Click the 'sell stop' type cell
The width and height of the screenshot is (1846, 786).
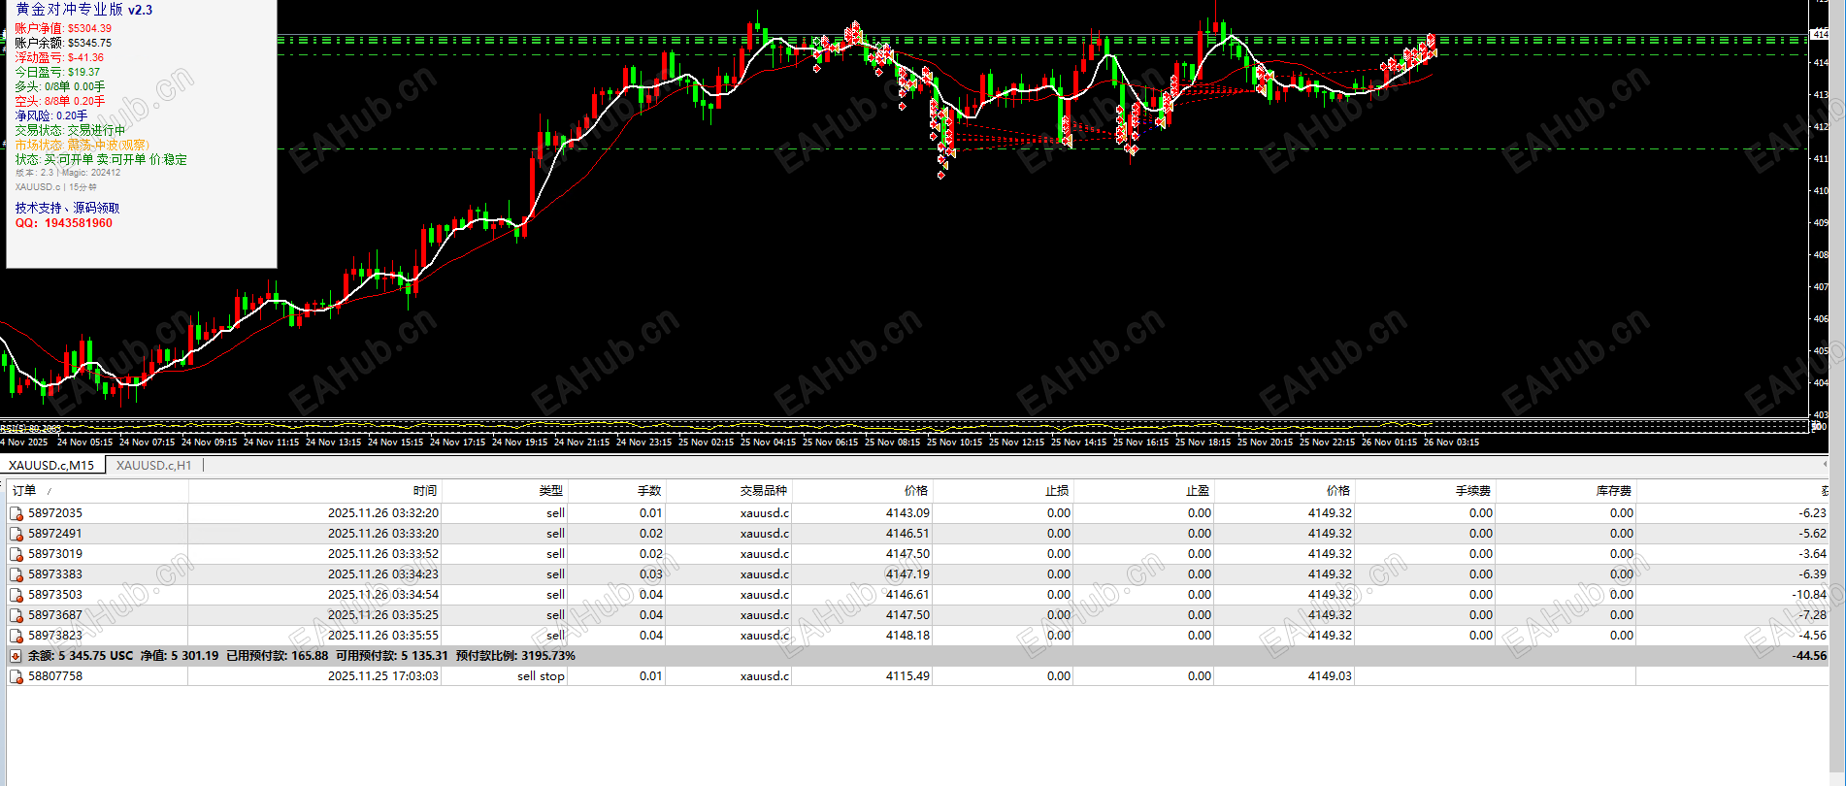541,676
